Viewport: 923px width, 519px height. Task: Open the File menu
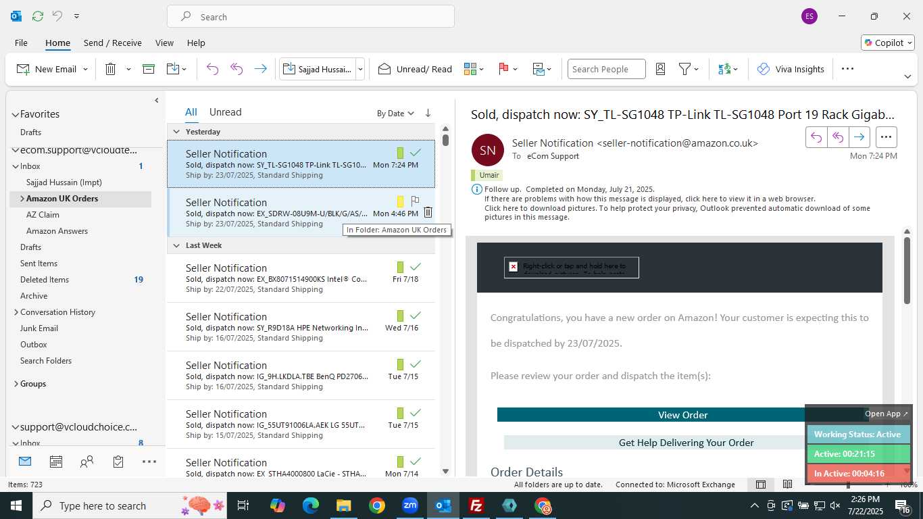pyautogui.click(x=21, y=43)
